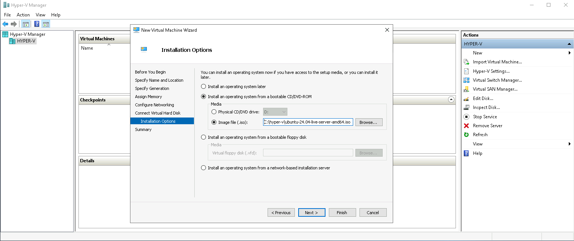Viewport: 574px width, 241px height.
Task: Click the Show/Hide Console Tree toolbar icon
Action: tap(25, 24)
